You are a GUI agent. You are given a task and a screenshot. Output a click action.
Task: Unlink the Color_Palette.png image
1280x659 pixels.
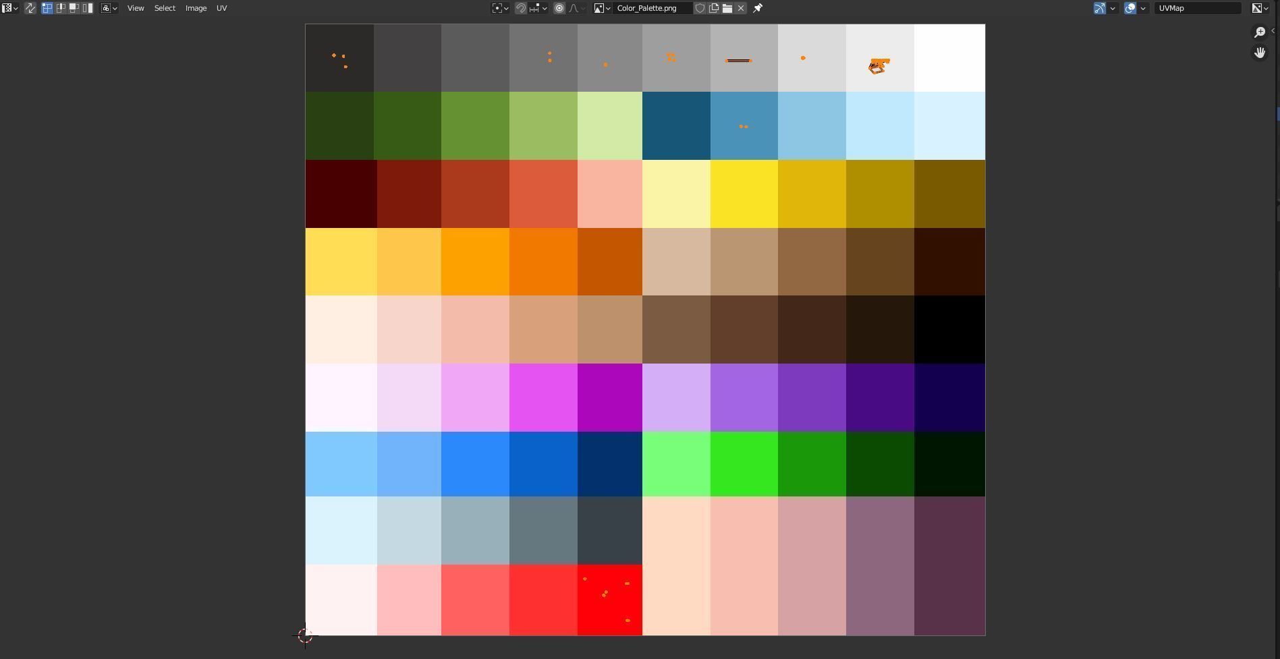pos(741,8)
